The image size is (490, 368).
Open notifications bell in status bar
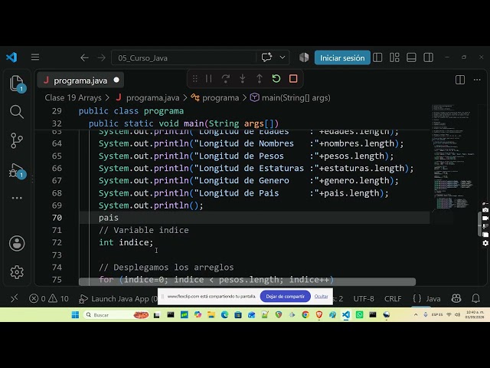click(x=476, y=298)
